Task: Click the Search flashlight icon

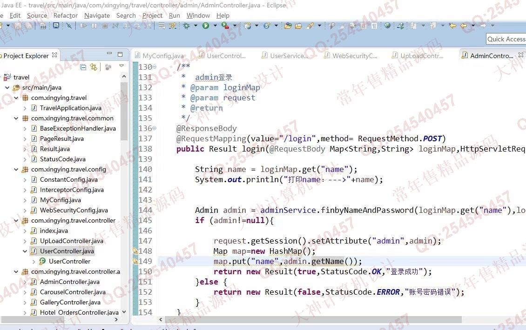Action: coord(310,26)
